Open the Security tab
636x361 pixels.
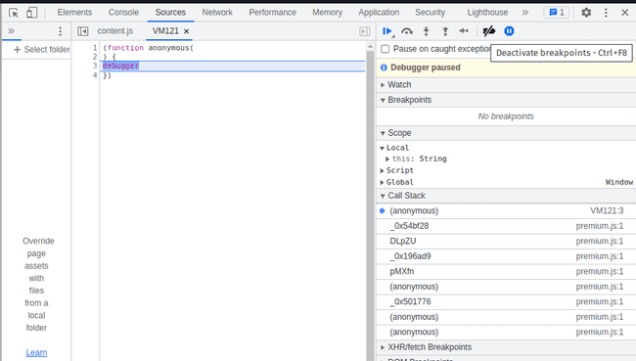coord(430,13)
